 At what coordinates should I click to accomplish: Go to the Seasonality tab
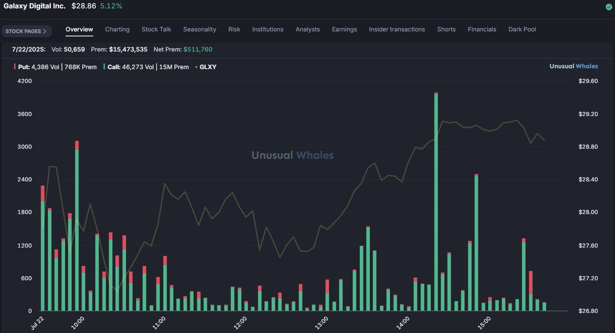(200, 29)
